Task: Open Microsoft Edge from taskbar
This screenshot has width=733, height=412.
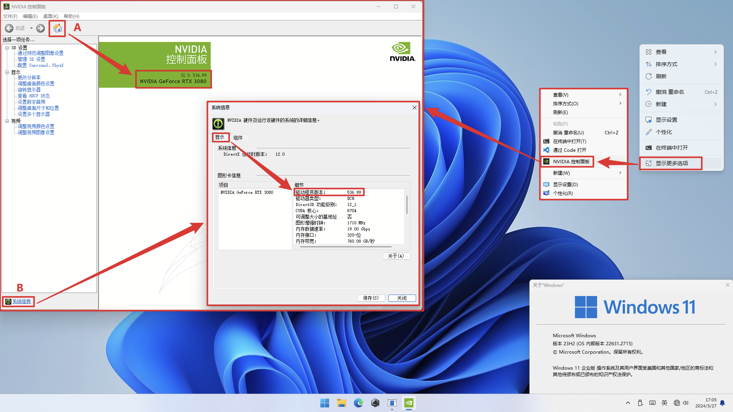Action: pos(358,403)
